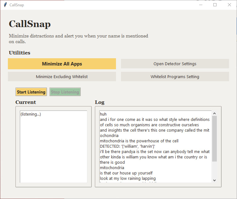Image resolution: width=237 pixels, height=199 pixels.
Task: Click the 'Minimize distractions and alert you' description
Action: click(78, 39)
